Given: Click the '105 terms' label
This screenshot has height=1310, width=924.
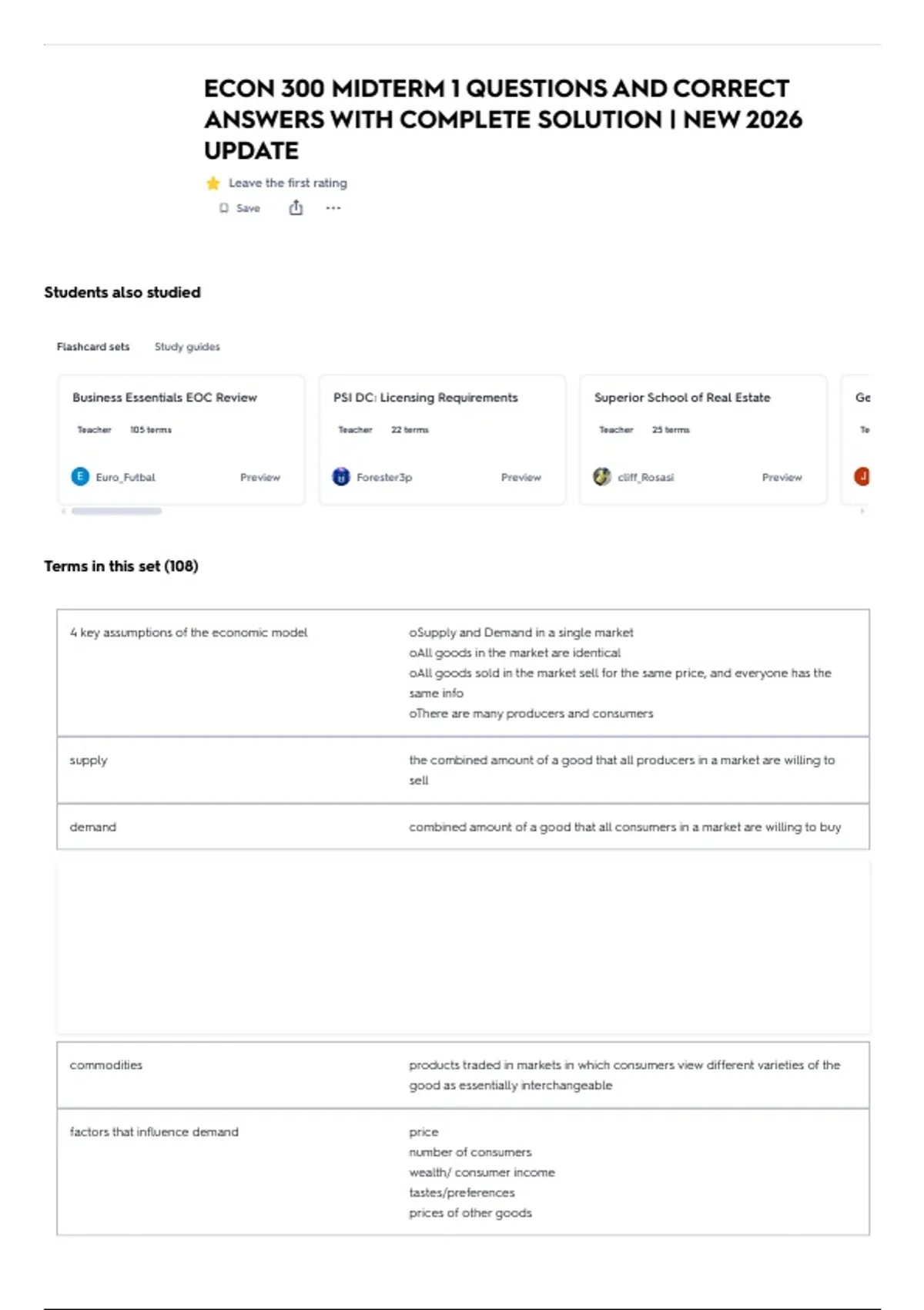Looking at the screenshot, I should tap(151, 430).
